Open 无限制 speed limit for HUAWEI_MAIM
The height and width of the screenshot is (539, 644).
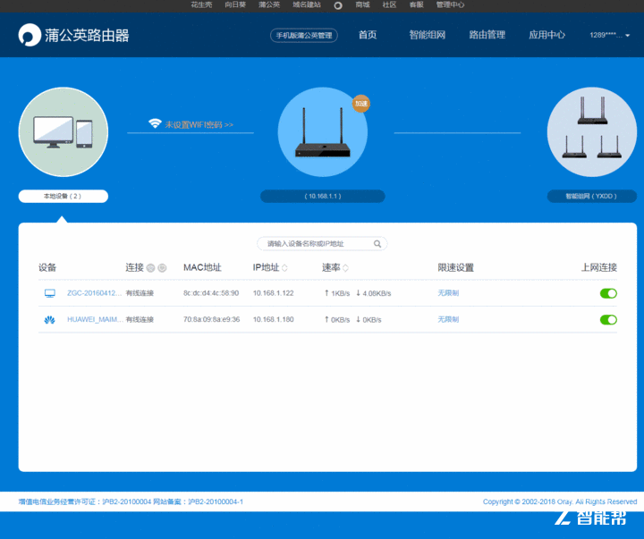448,320
